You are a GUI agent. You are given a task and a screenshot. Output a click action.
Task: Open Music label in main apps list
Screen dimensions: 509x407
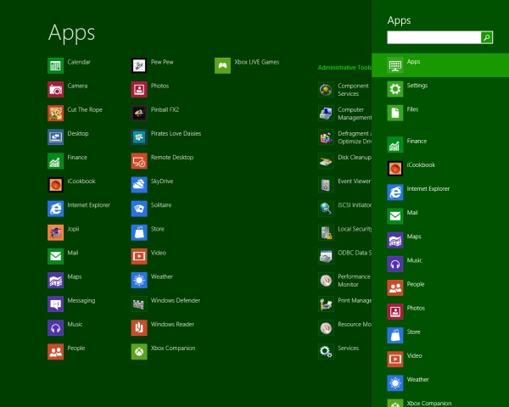tap(75, 324)
